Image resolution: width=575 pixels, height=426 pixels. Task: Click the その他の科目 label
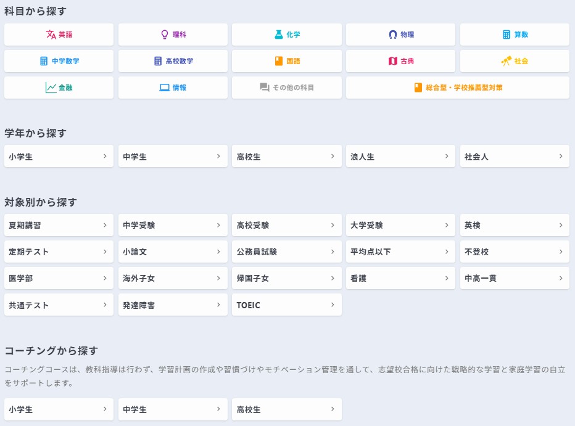293,88
